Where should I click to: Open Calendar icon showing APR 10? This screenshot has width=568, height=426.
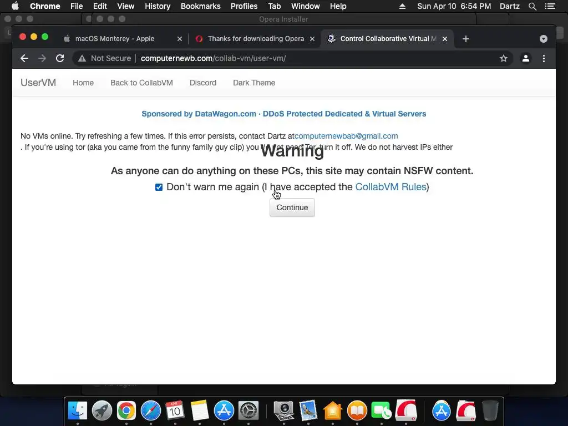tap(175, 411)
